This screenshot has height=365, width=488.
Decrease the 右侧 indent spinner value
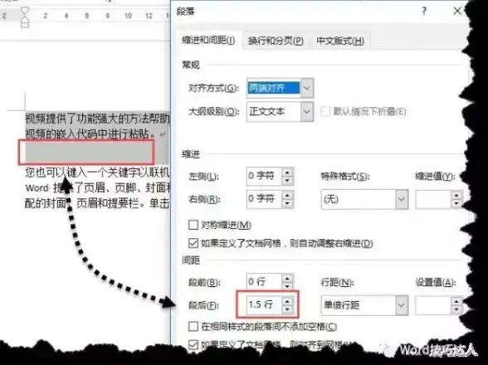coord(287,203)
